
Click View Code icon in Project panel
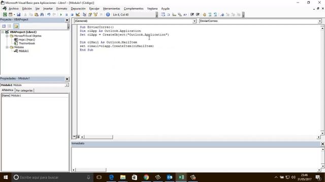point(4,26)
